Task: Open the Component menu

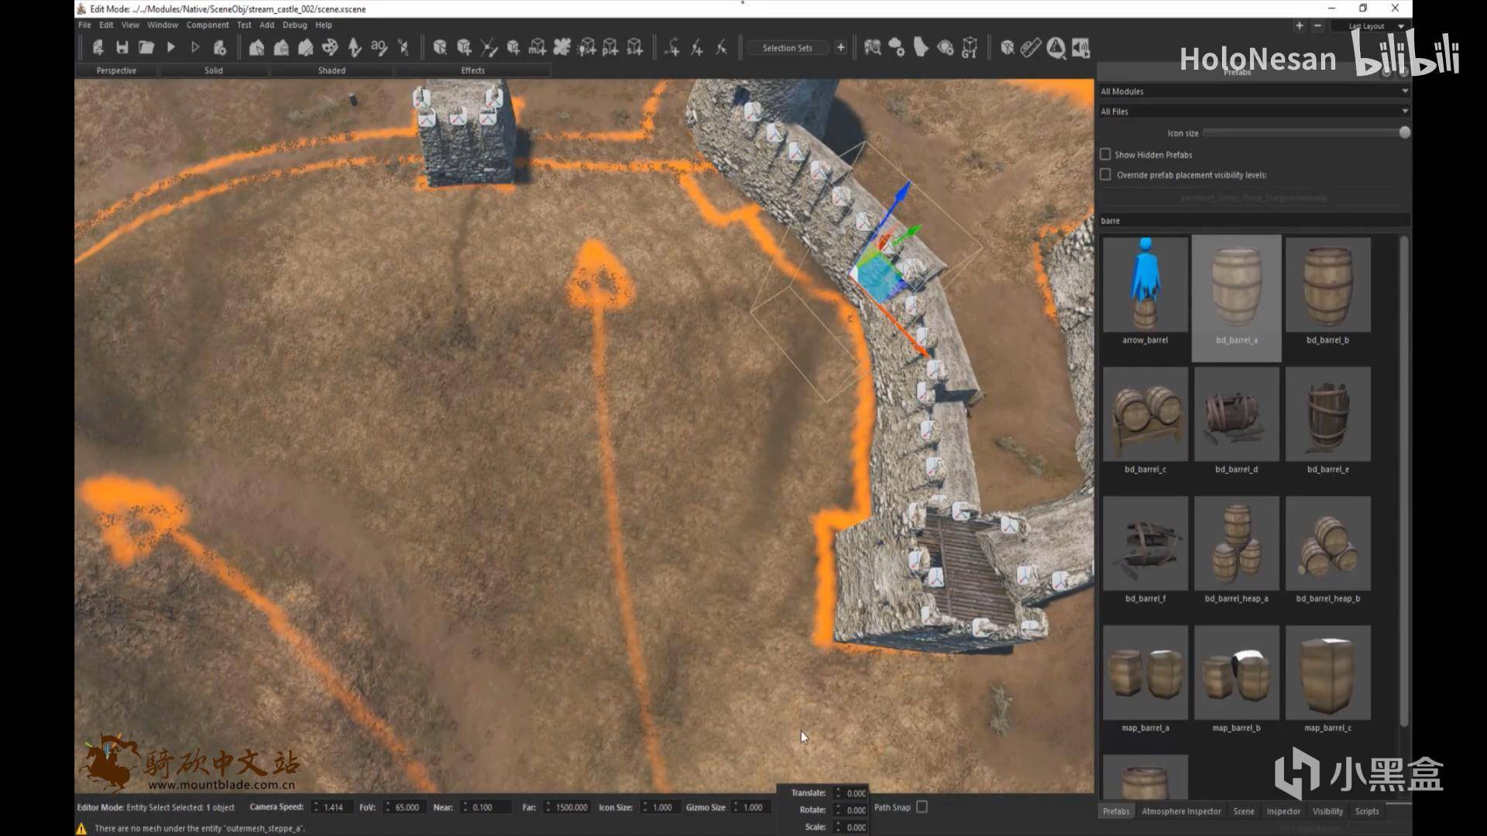Action: [207, 25]
